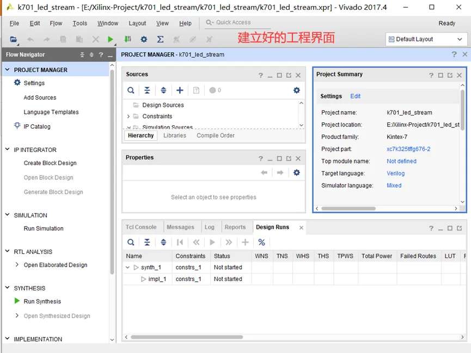Image resolution: width=471 pixels, height=353 pixels.
Task: Collapse the SIMULATION section
Action: 8,215
